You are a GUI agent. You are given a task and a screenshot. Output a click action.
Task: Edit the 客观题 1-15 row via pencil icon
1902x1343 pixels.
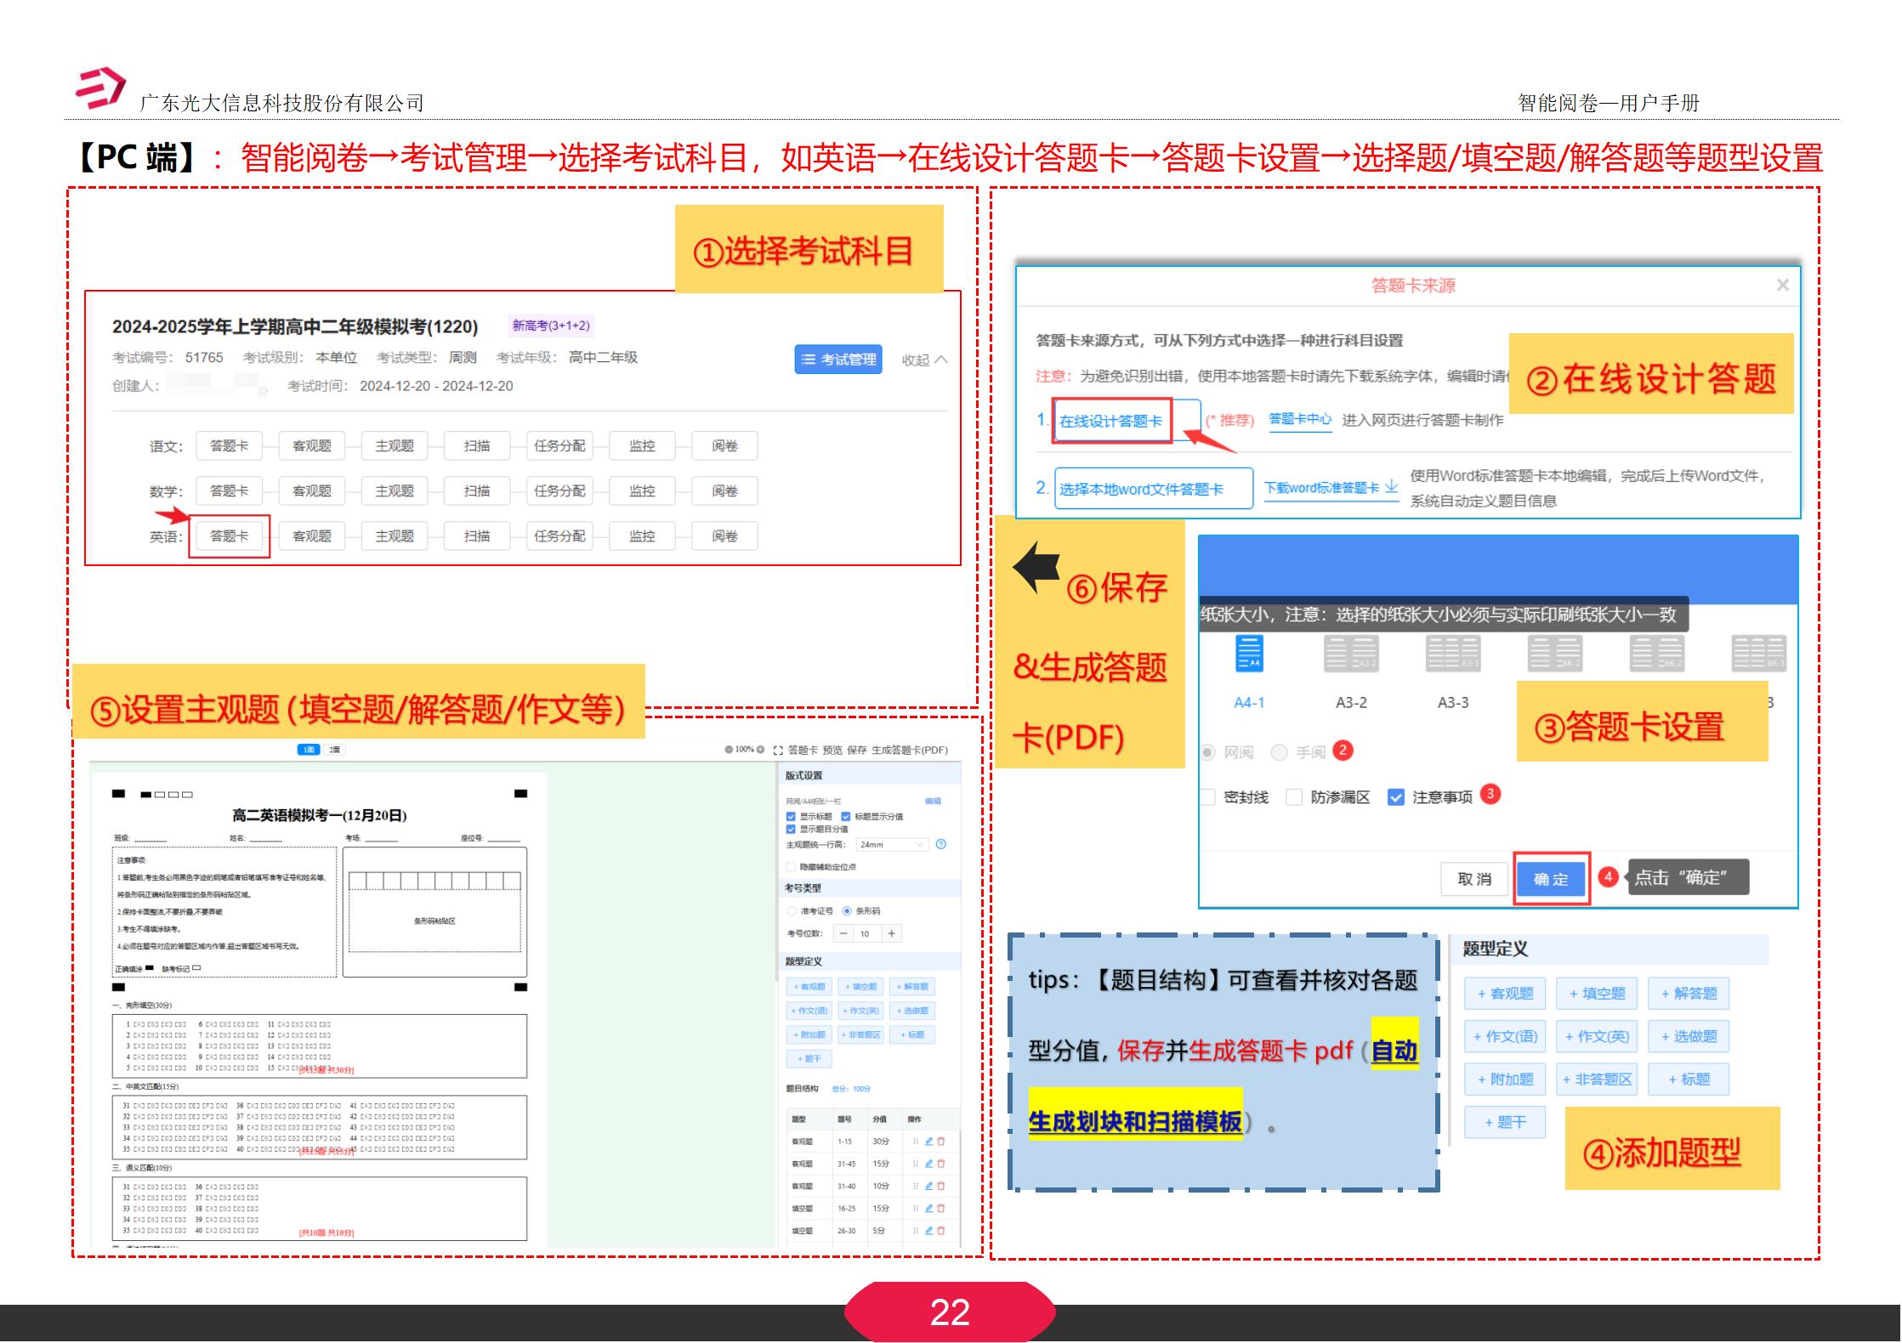pos(929,1142)
